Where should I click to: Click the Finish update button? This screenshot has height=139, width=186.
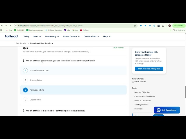coord(179,26)
